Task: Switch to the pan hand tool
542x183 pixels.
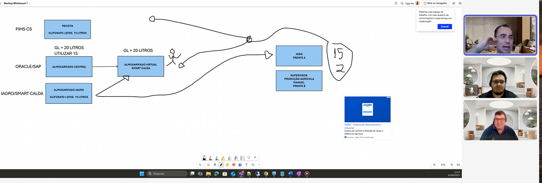Action: (x=215, y=165)
